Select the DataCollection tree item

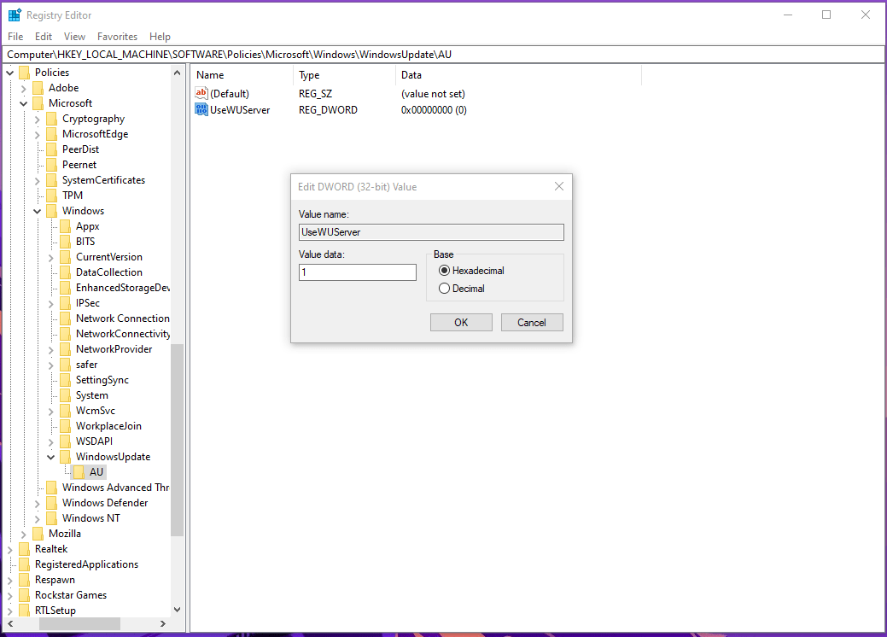109,272
